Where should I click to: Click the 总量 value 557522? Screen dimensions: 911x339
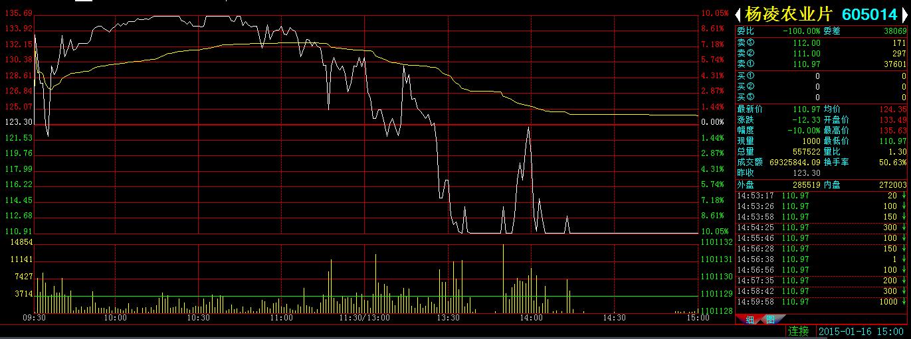(807, 151)
